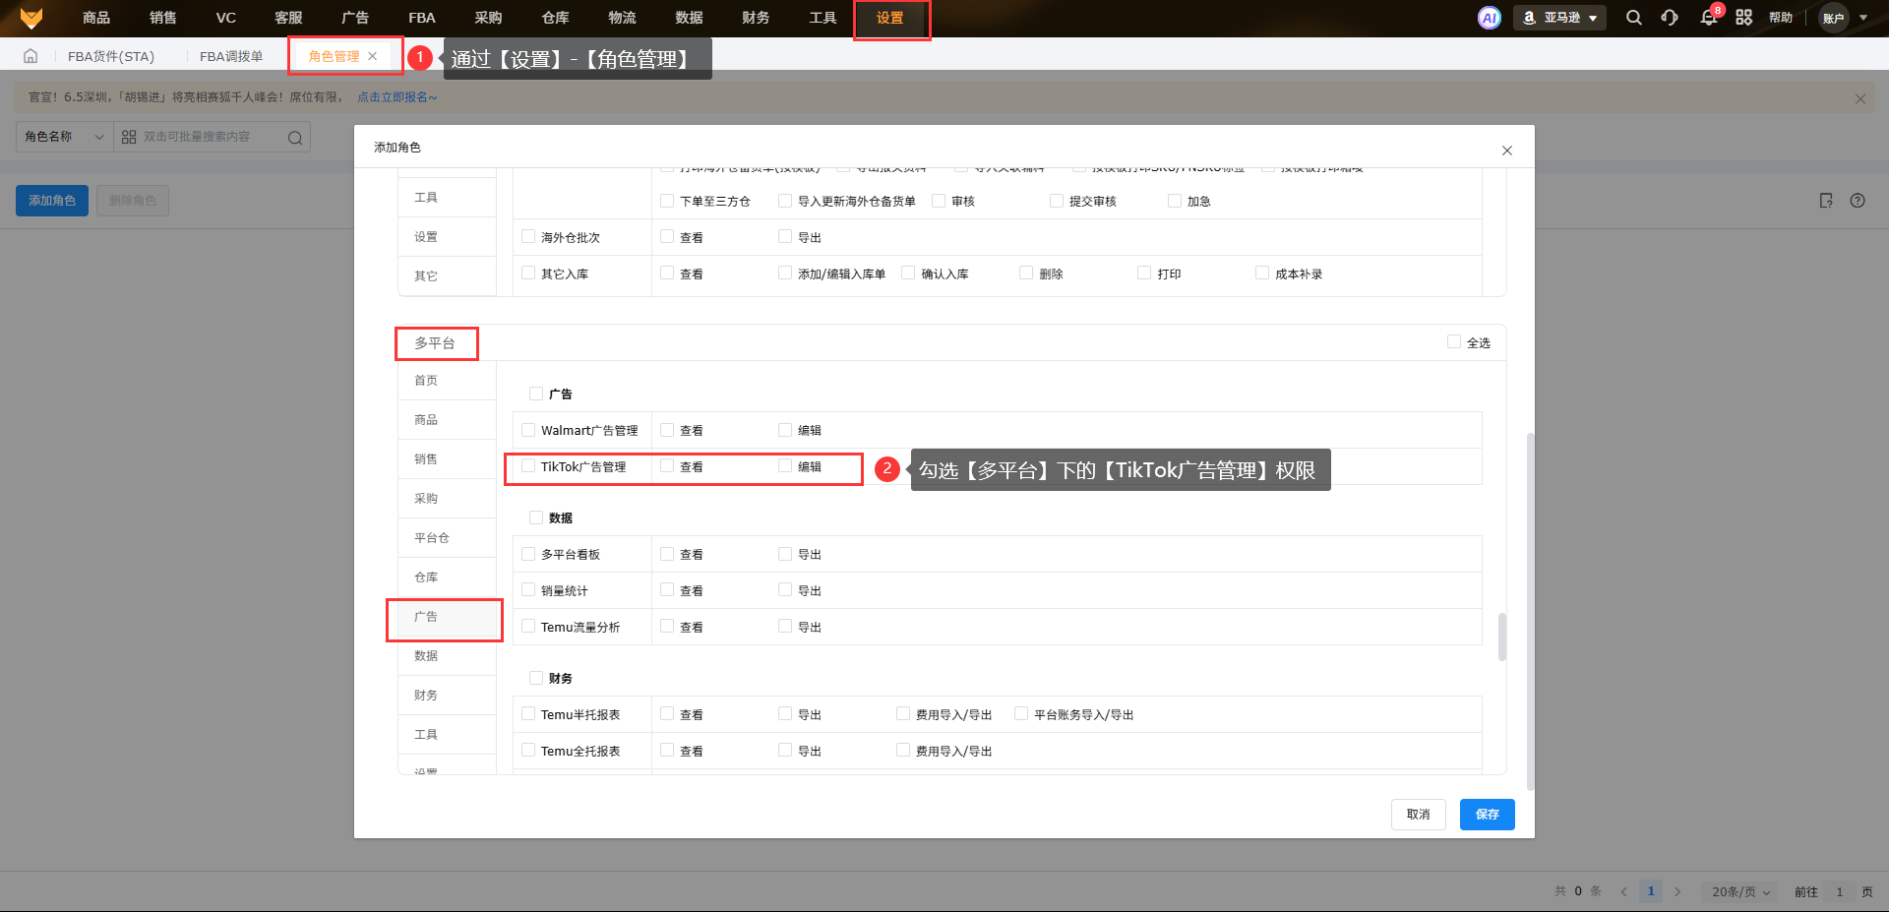Select 其它 in the upper sidebar

(x=447, y=276)
